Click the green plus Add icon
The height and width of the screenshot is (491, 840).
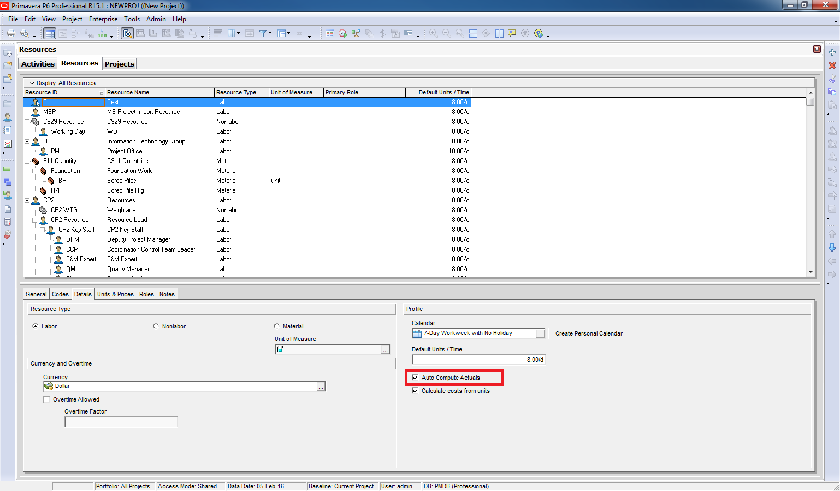pyautogui.click(x=832, y=52)
